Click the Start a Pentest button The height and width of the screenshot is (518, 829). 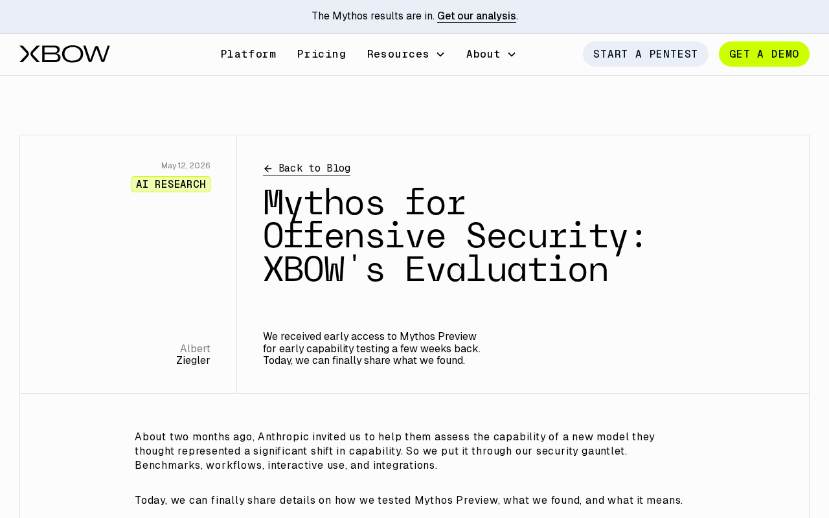646,54
